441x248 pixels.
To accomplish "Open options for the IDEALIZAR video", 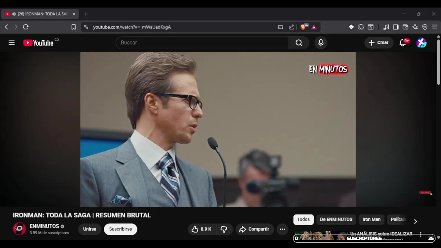I will [420, 235].
